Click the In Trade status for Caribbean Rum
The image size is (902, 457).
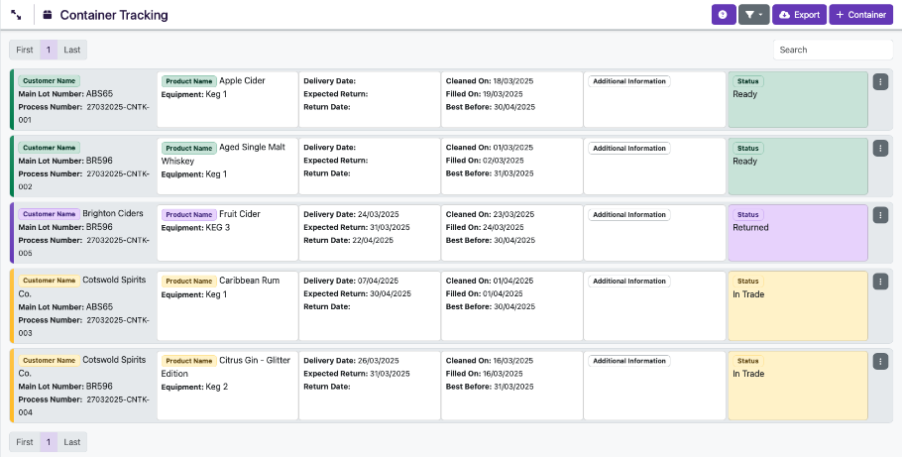click(797, 299)
